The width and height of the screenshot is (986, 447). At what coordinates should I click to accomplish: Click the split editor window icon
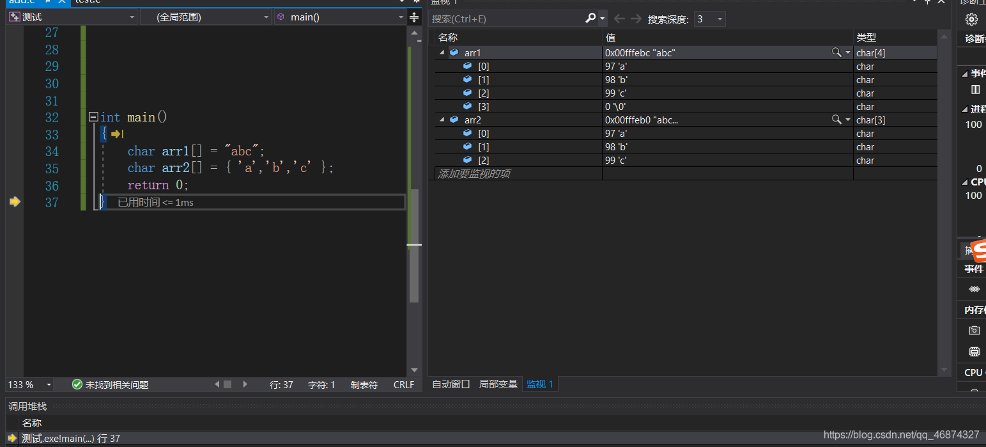coord(414,17)
